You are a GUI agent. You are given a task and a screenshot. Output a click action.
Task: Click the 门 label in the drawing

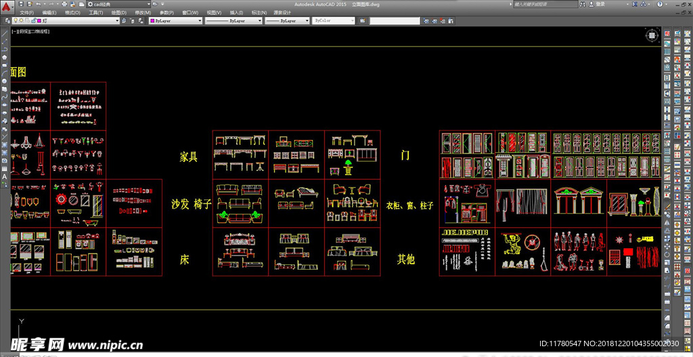pyautogui.click(x=405, y=155)
